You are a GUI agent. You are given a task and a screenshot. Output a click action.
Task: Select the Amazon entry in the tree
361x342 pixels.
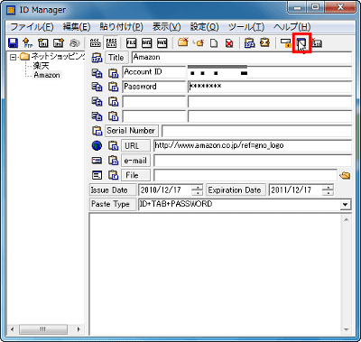pyautogui.click(x=47, y=75)
